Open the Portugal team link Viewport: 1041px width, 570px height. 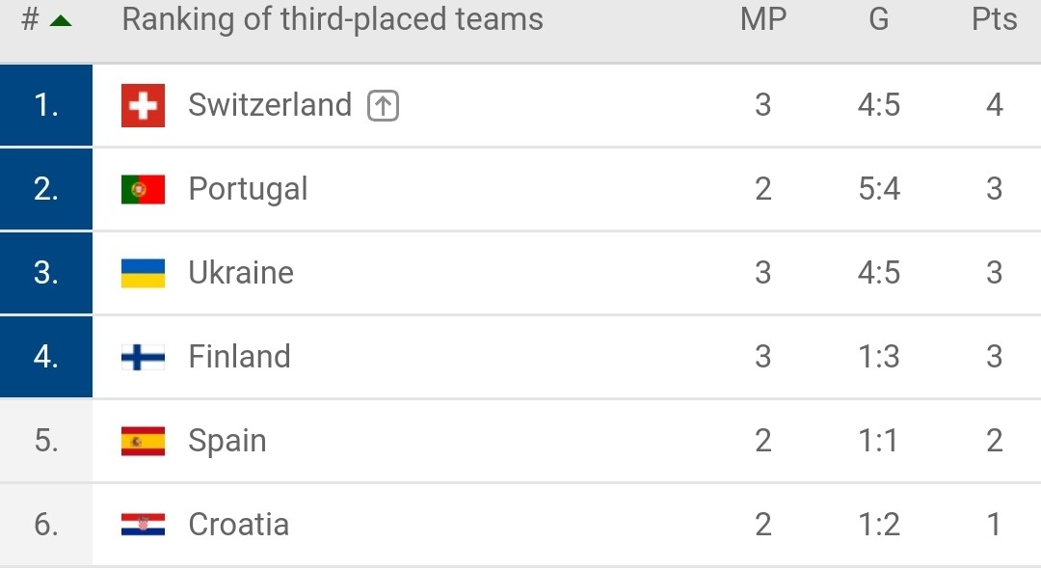click(x=248, y=189)
